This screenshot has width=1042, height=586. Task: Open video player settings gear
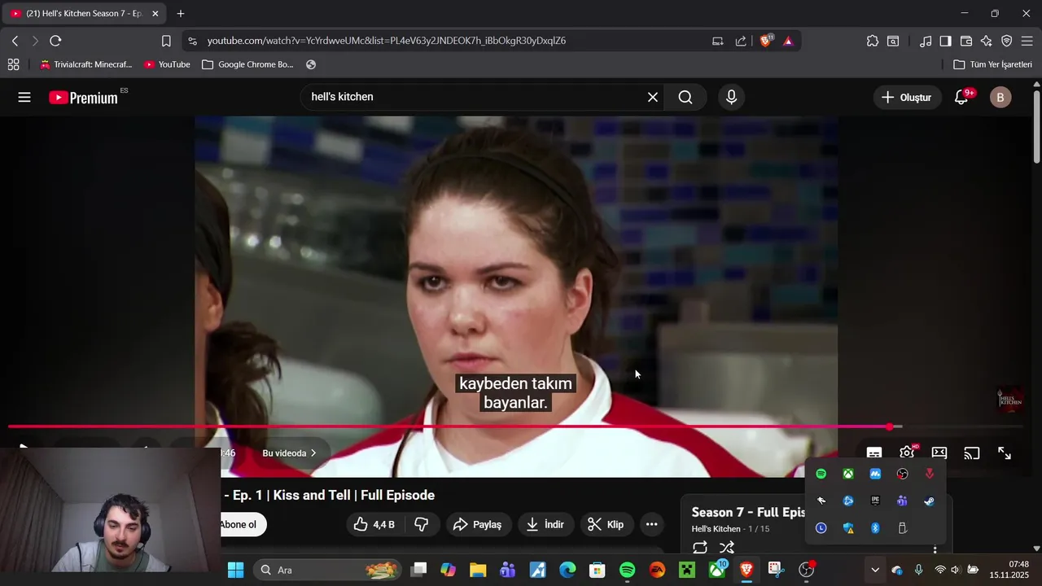[x=907, y=453]
